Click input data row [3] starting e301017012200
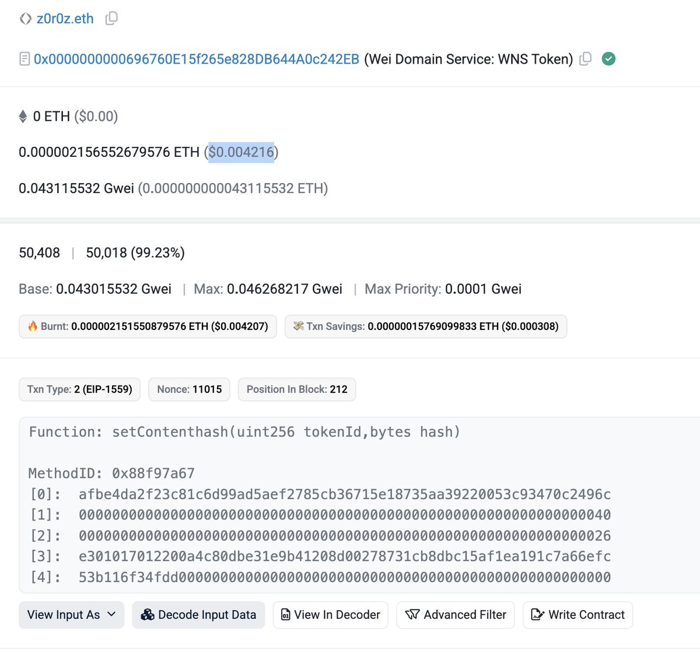This screenshot has width=700, height=656. pos(320,556)
